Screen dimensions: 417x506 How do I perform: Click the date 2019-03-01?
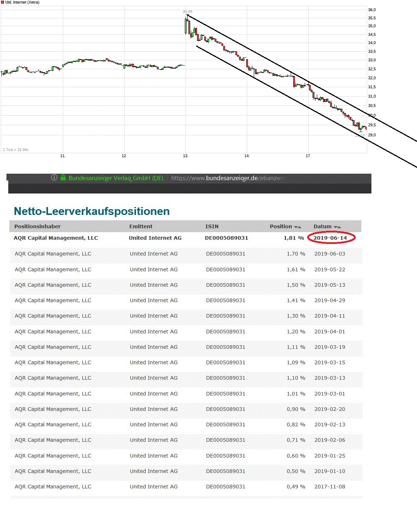point(330,394)
